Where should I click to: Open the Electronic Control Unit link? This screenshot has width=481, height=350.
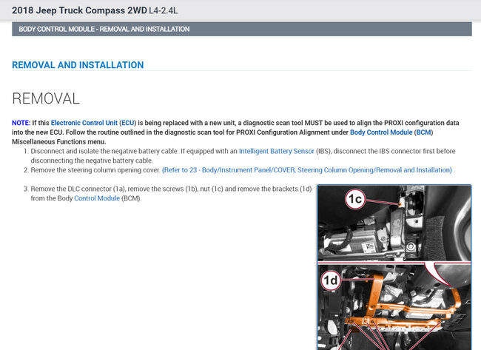click(x=84, y=123)
